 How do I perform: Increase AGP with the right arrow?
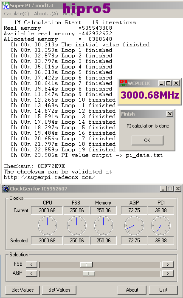tap(168, 273)
